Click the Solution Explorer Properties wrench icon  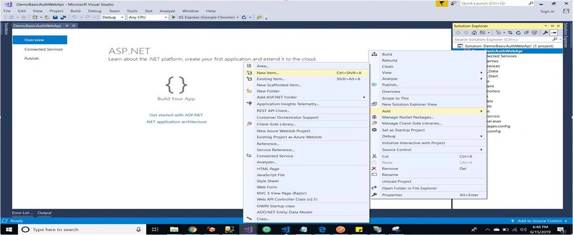point(545,33)
